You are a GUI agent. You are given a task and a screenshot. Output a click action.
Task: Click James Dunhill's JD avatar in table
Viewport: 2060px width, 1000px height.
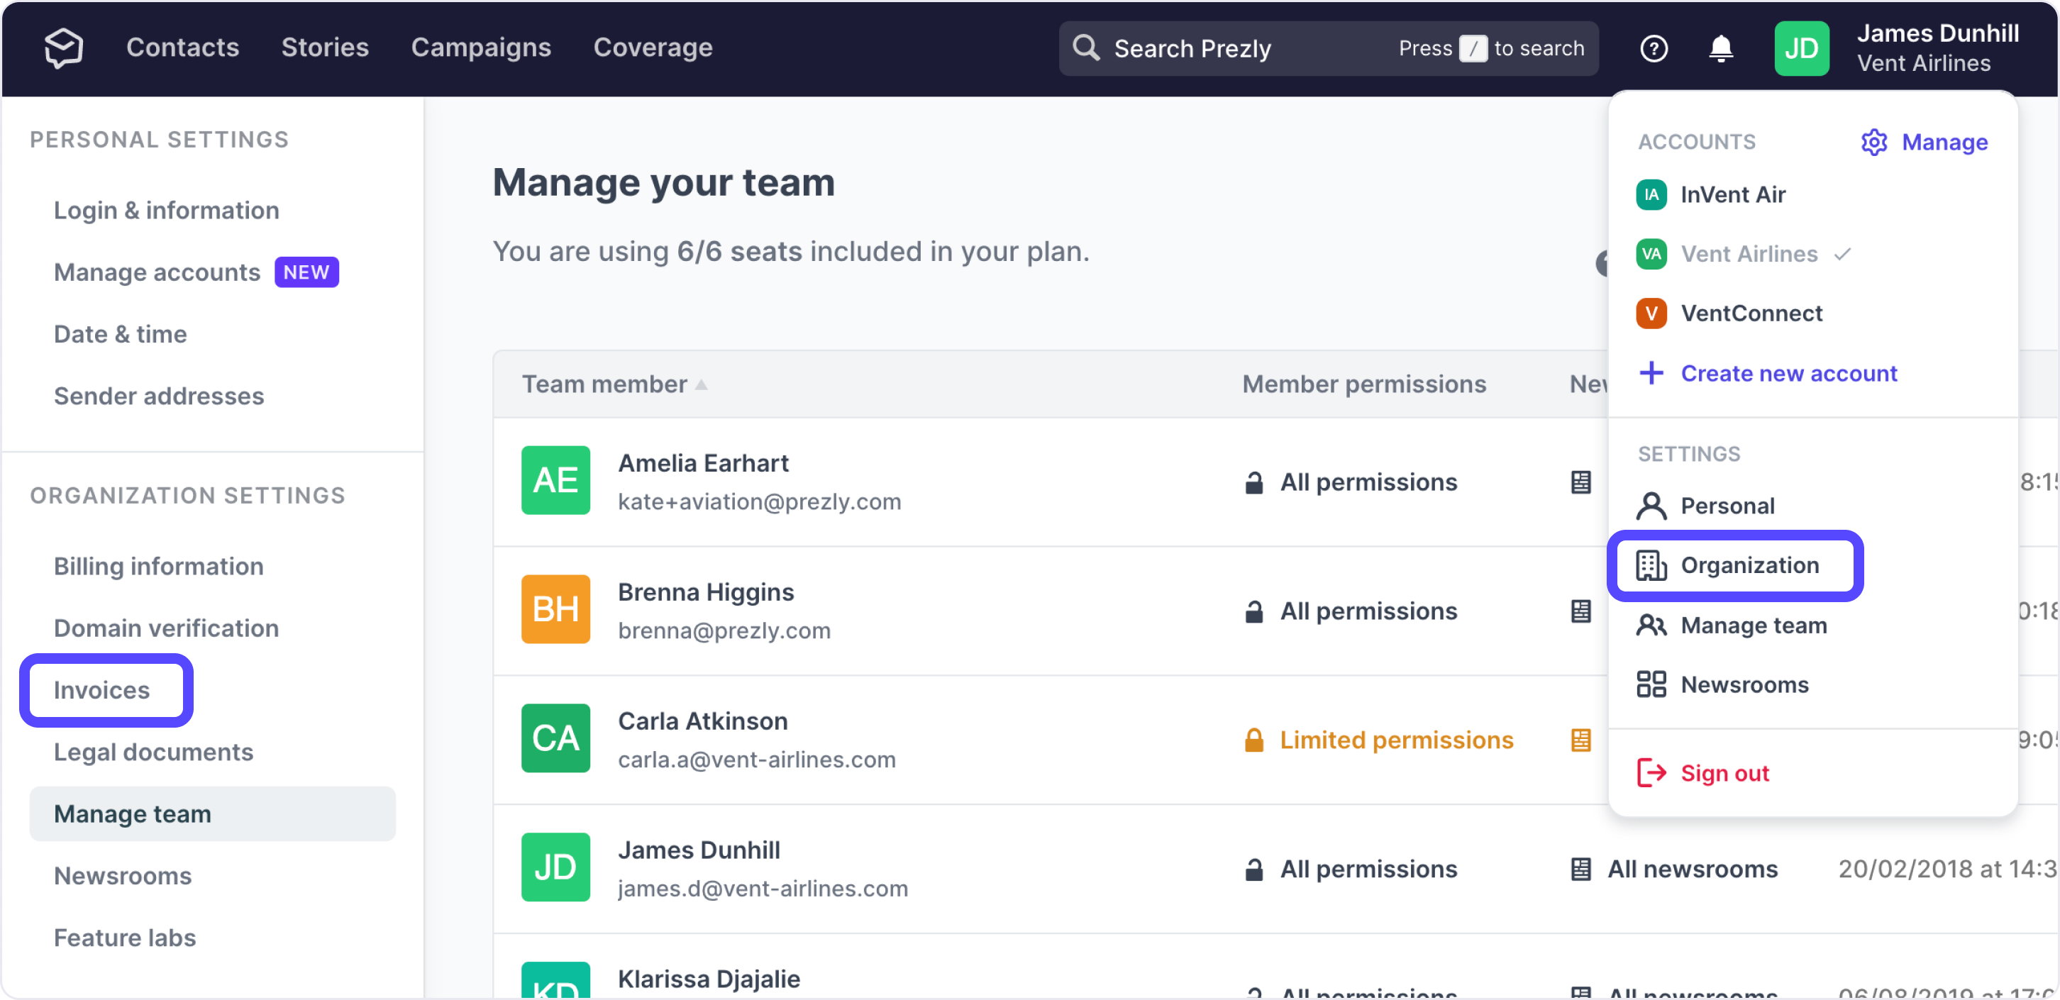(x=555, y=868)
